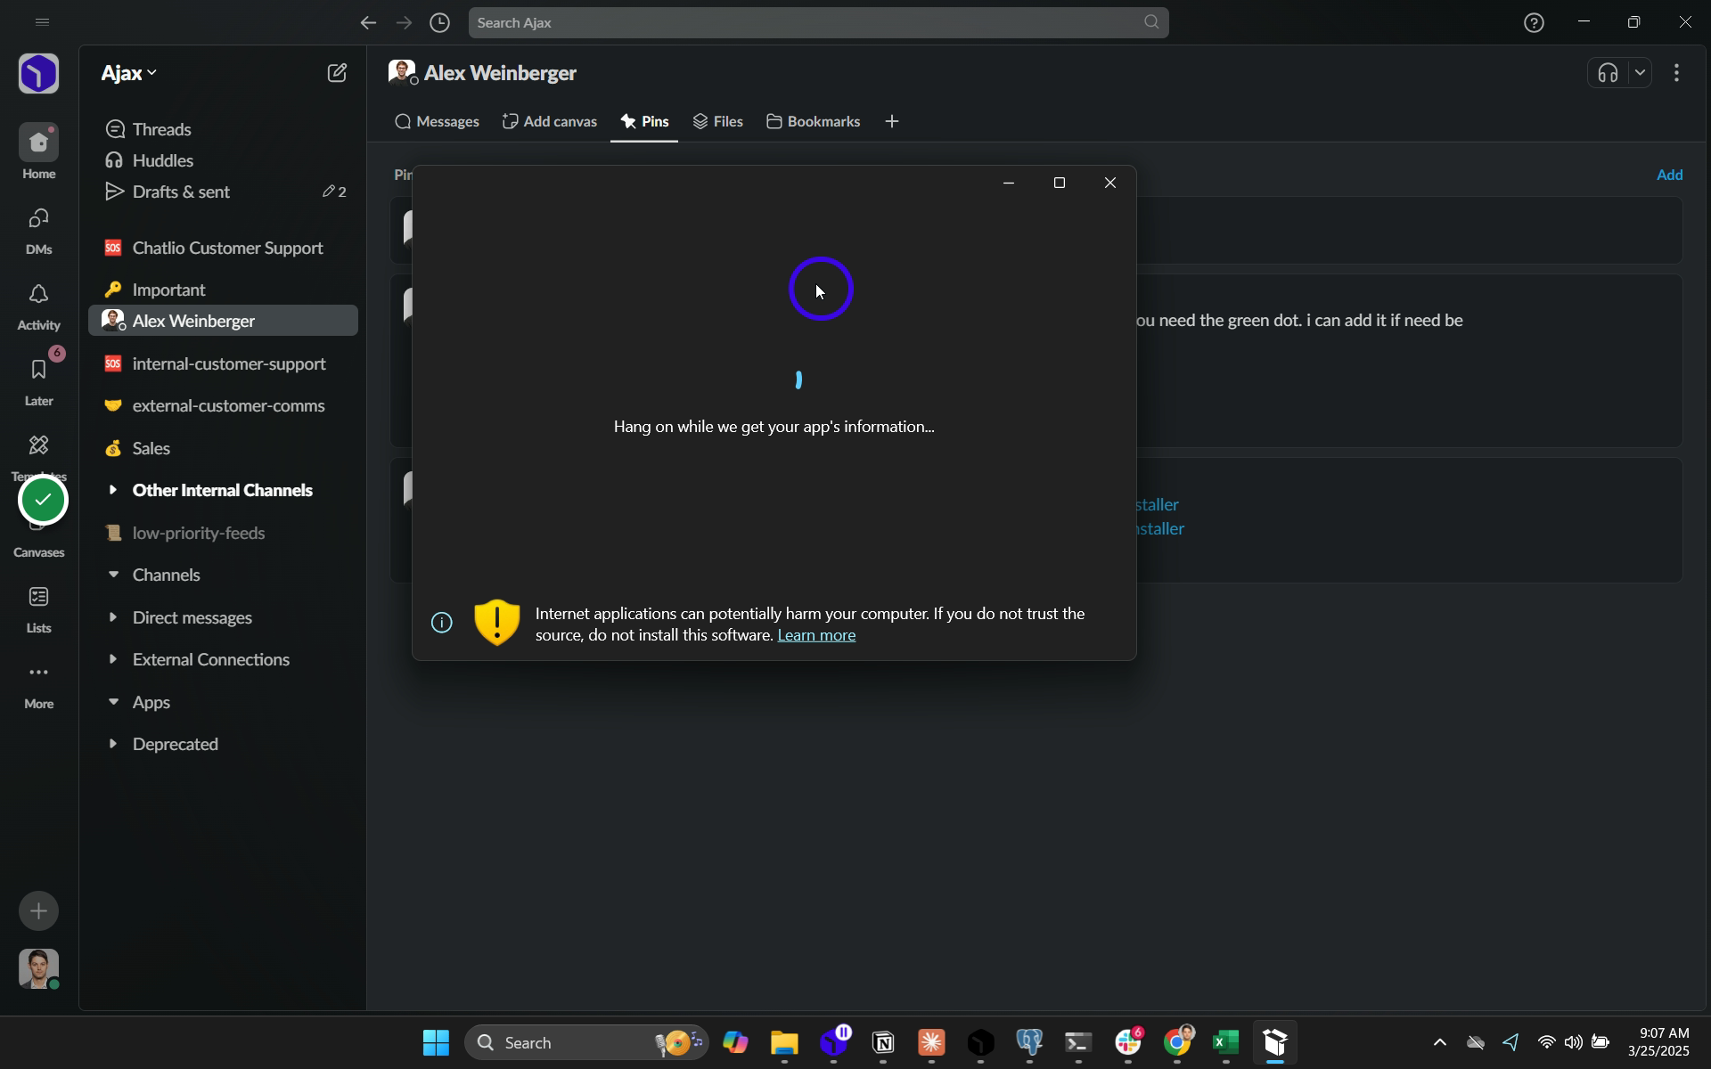This screenshot has width=1711, height=1069.
Task: Click the taskbar Search box
Action: [x=586, y=1042]
